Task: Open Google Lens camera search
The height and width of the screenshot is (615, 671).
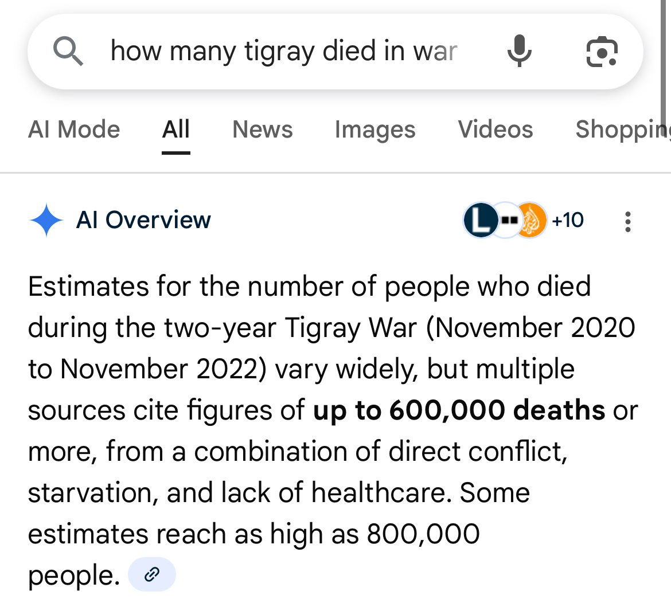Action: pyautogui.click(x=602, y=52)
